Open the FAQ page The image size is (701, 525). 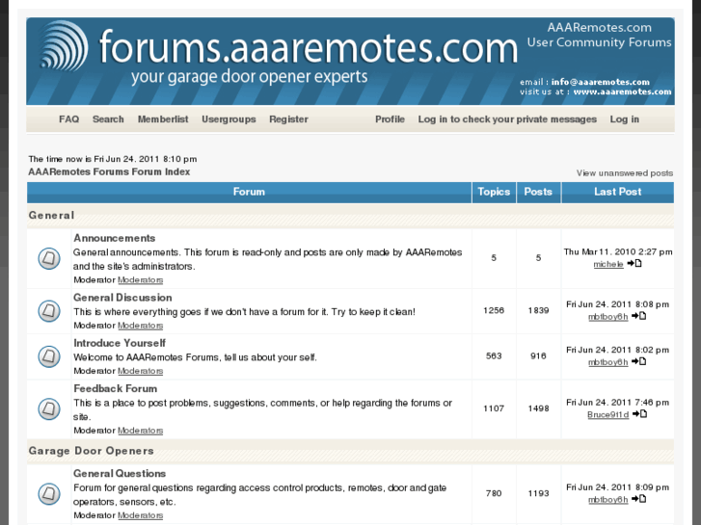pyautogui.click(x=68, y=119)
